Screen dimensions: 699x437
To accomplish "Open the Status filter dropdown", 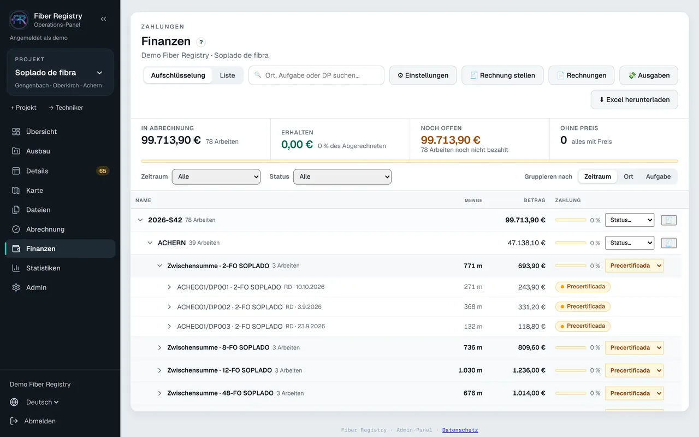I will [x=342, y=176].
